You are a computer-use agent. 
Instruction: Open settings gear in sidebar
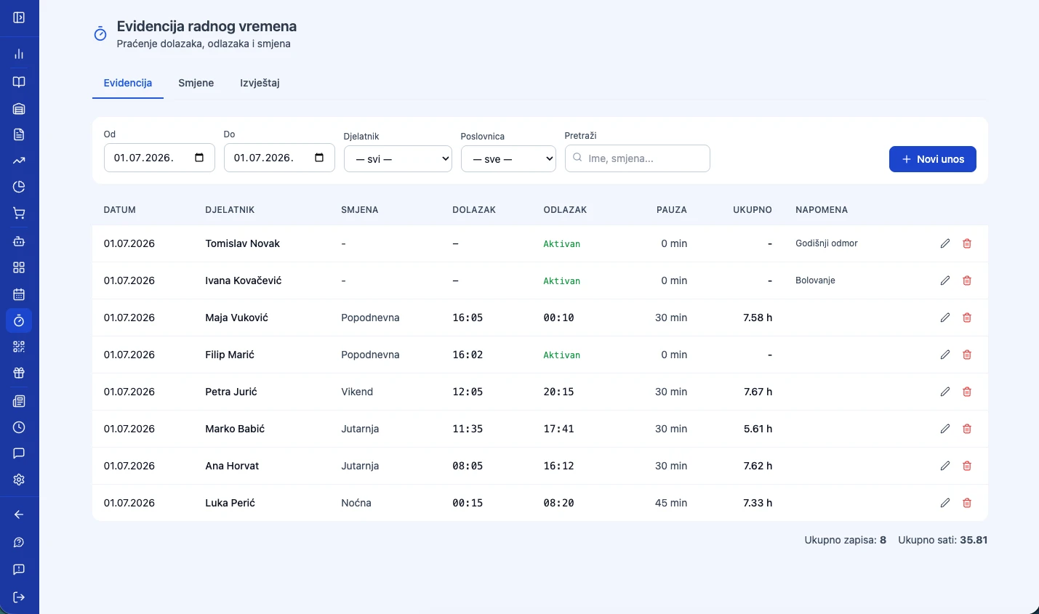point(19,480)
